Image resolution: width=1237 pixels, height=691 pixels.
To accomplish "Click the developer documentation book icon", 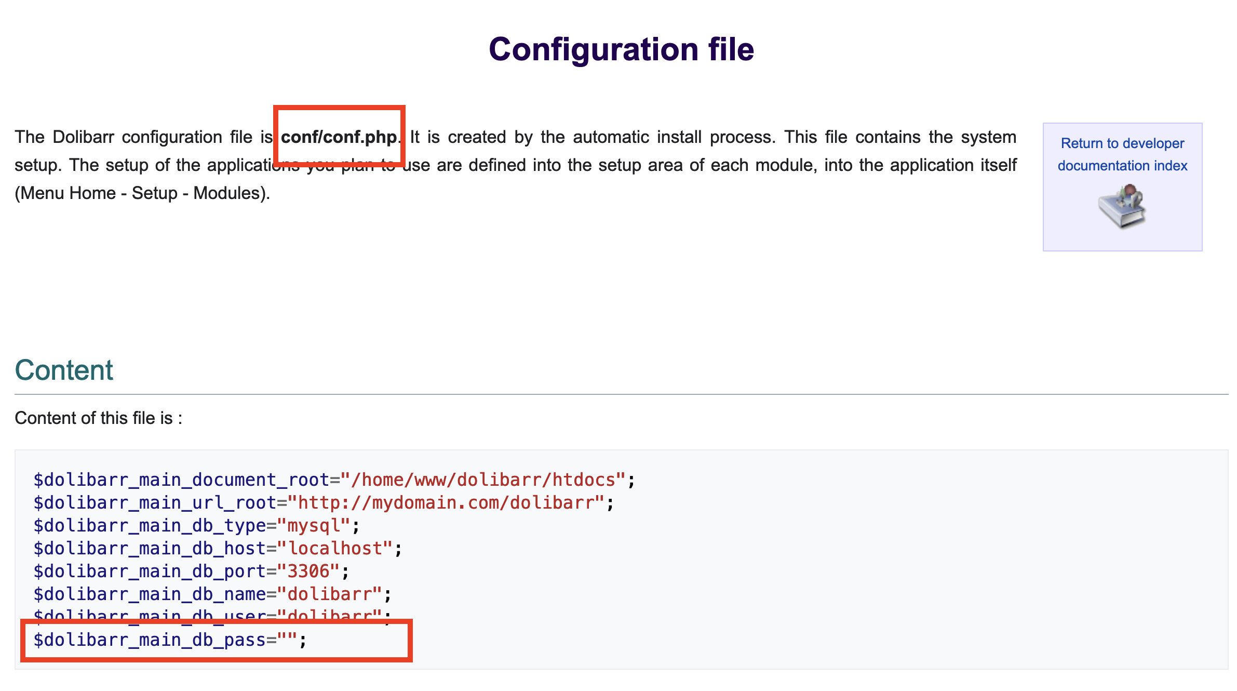I will pyautogui.click(x=1122, y=206).
